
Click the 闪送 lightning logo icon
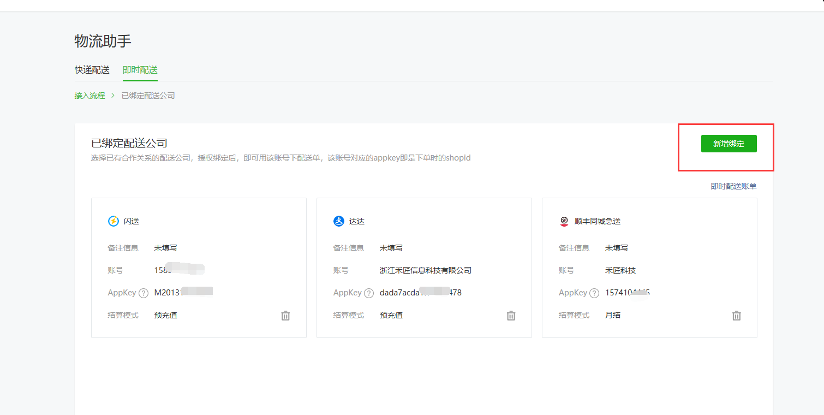[x=114, y=221]
